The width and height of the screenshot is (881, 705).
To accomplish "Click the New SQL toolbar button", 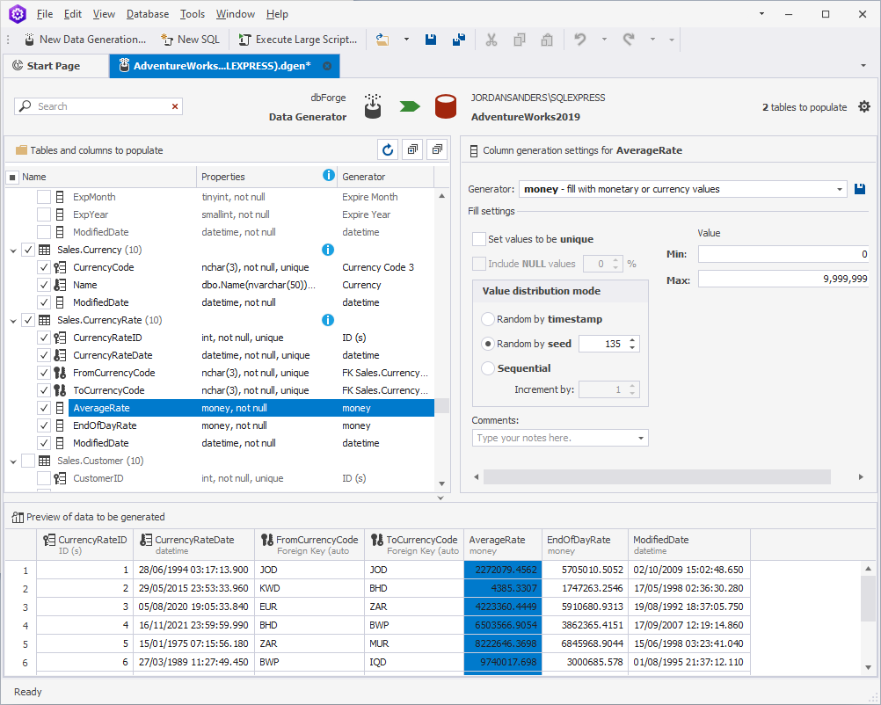I will pos(190,40).
